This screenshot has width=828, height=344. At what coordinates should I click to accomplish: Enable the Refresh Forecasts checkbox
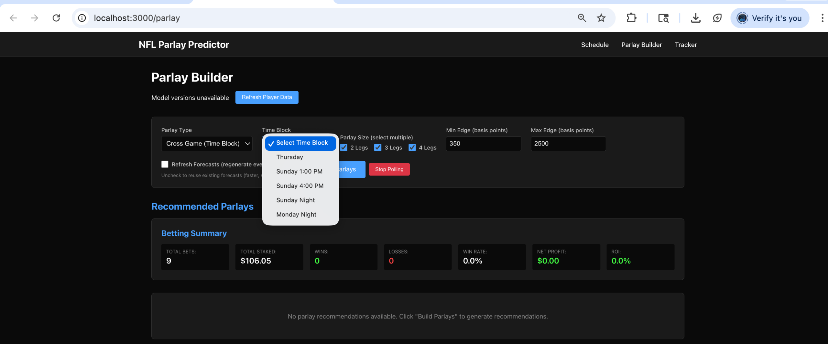coord(165,164)
